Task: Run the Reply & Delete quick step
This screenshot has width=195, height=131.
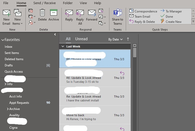Action: click(142, 22)
